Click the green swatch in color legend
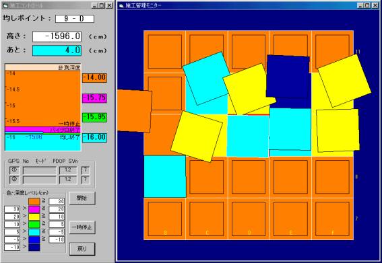Screen dimensions: 382x263 [x=34, y=224]
